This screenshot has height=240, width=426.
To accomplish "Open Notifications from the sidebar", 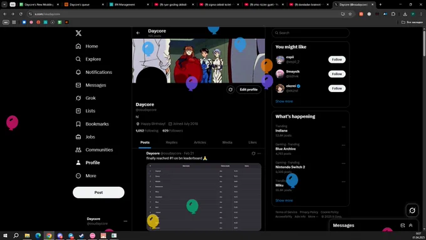I will point(94,72).
